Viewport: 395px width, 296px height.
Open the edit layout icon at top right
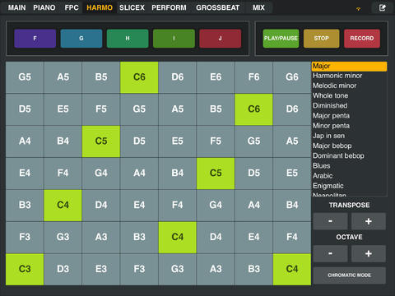tap(383, 7)
